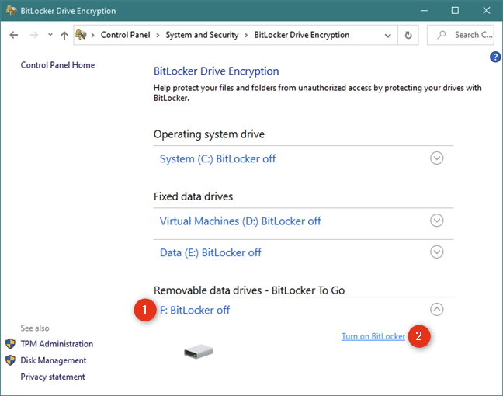
Task: Click the Disk Management shield icon
Action: pos(11,360)
